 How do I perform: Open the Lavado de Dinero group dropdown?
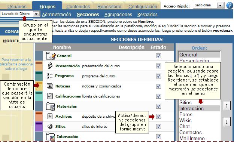point(20,14)
